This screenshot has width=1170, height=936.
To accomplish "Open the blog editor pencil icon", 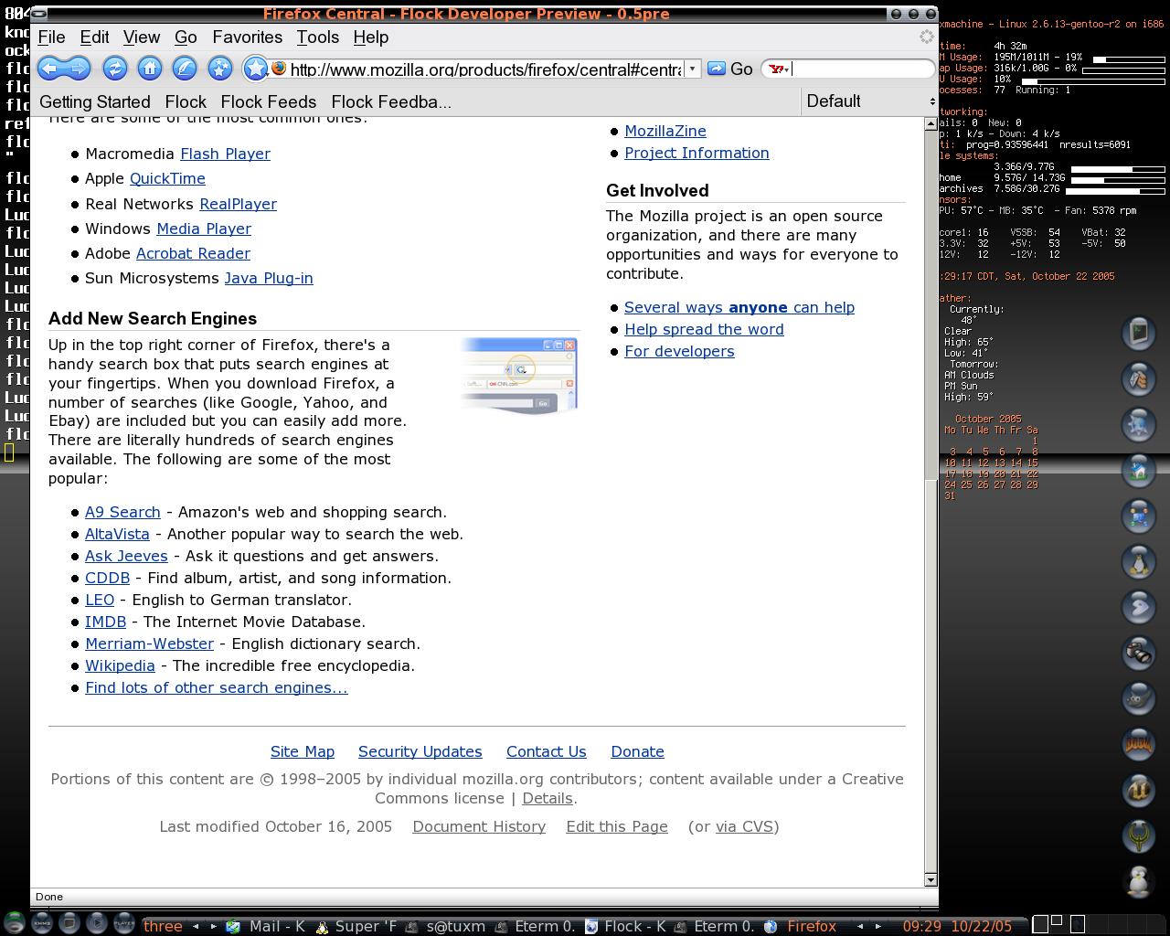I will (x=185, y=69).
